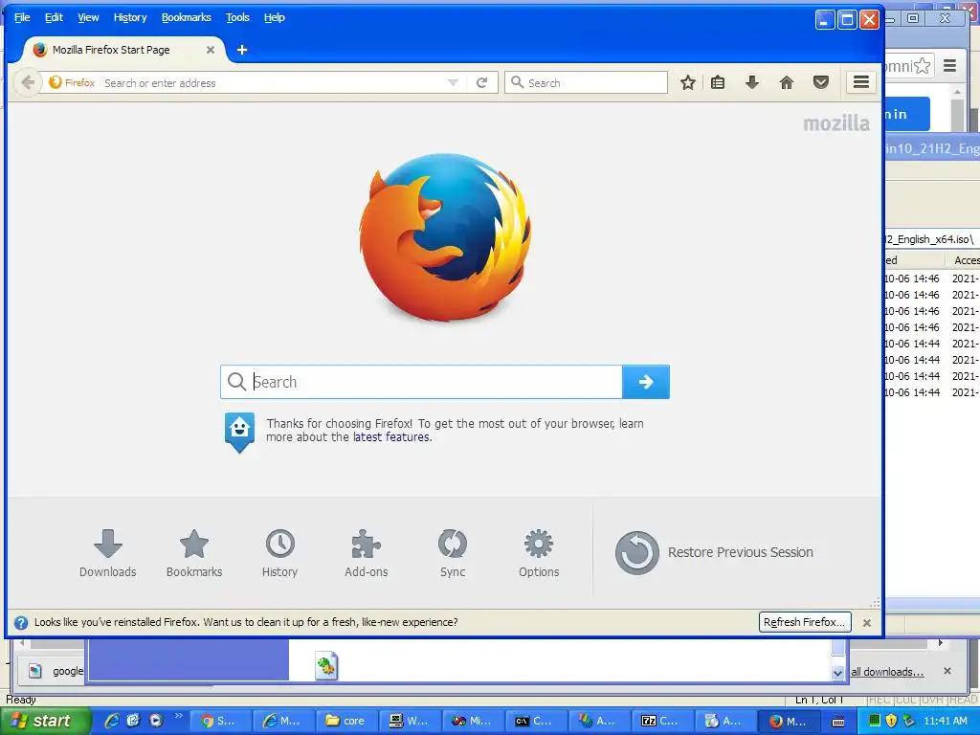Click the system clock showing 11:41 AM
Viewport: 980px width, 735px height.
(x=946, y=721)
